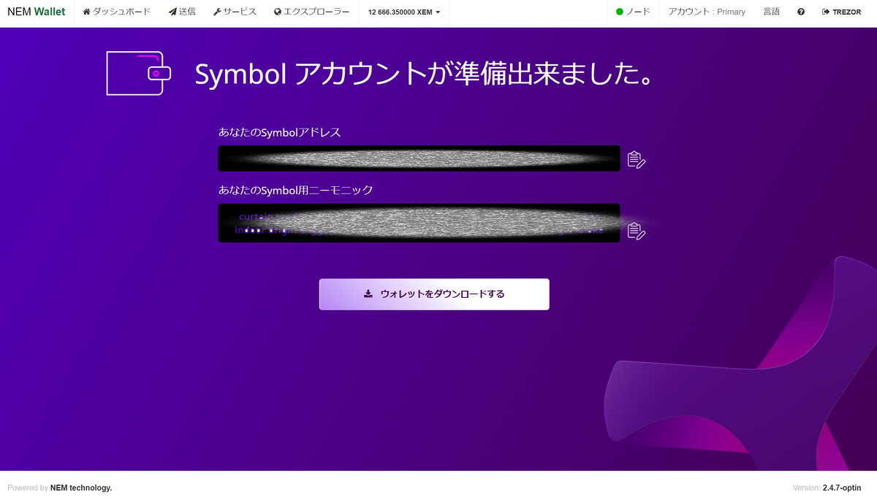Click the NEM Wallet logo
This screenshot has height=498, width=877.
37,12
